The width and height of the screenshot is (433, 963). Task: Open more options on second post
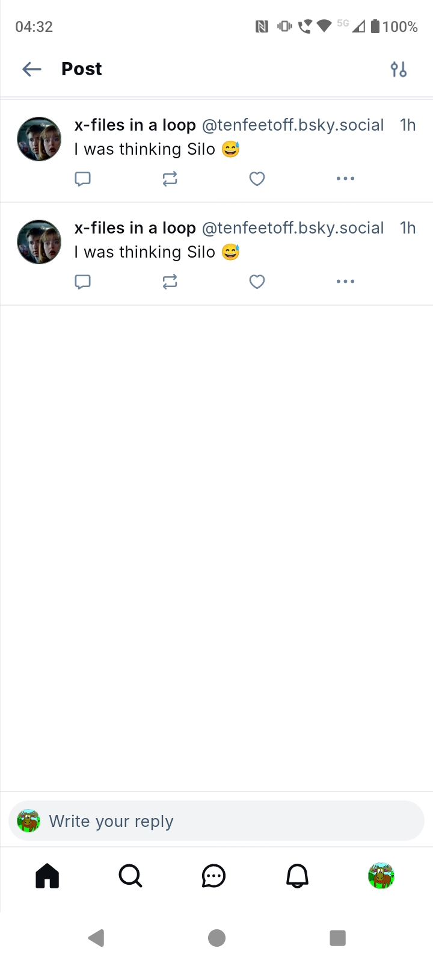point(345,282)
